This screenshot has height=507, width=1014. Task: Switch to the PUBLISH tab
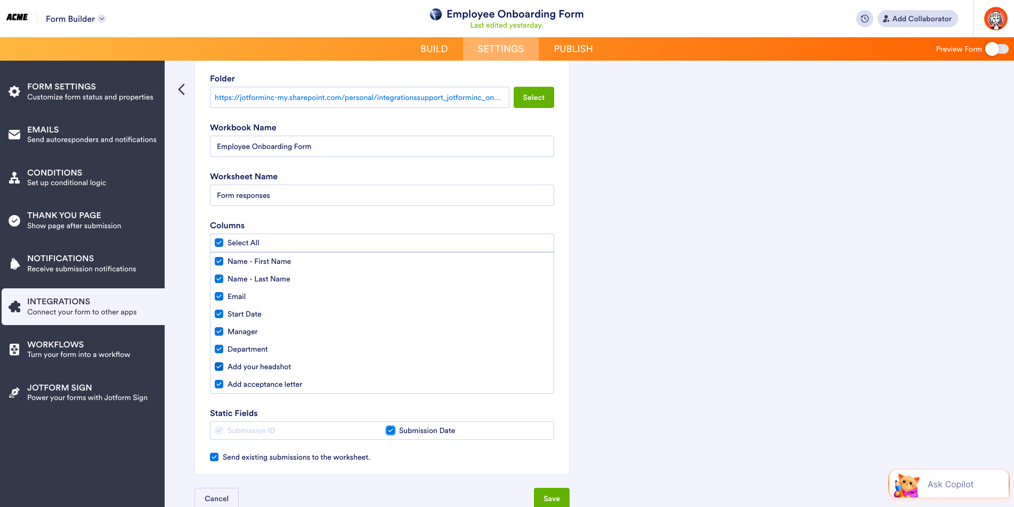pyautogui.click(x=573, y=48)
